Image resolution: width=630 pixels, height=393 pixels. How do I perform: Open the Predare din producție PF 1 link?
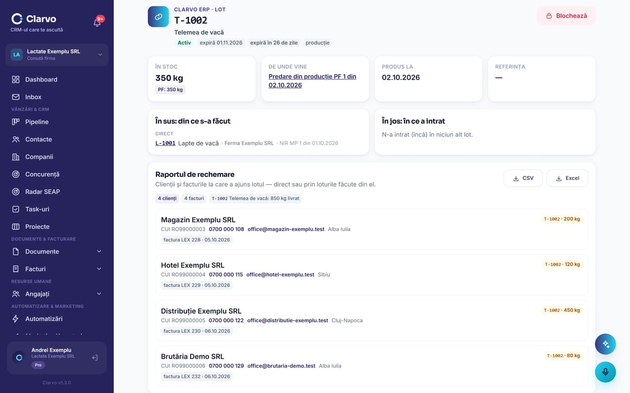(313, 81)
